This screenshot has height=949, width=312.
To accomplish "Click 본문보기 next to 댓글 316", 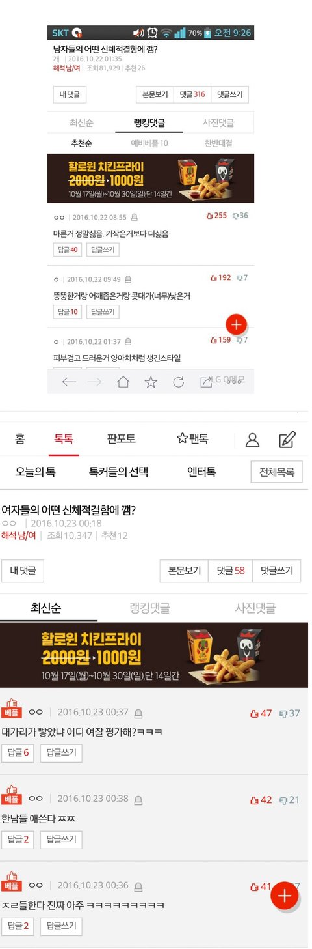I will tap(155, 94).
